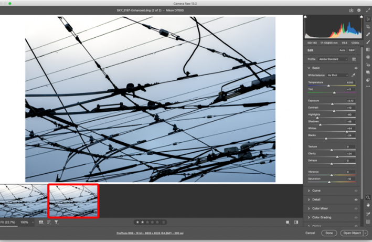Toggle Curve panel visibility eye
372x242 pixels.
tap(356, 191)
